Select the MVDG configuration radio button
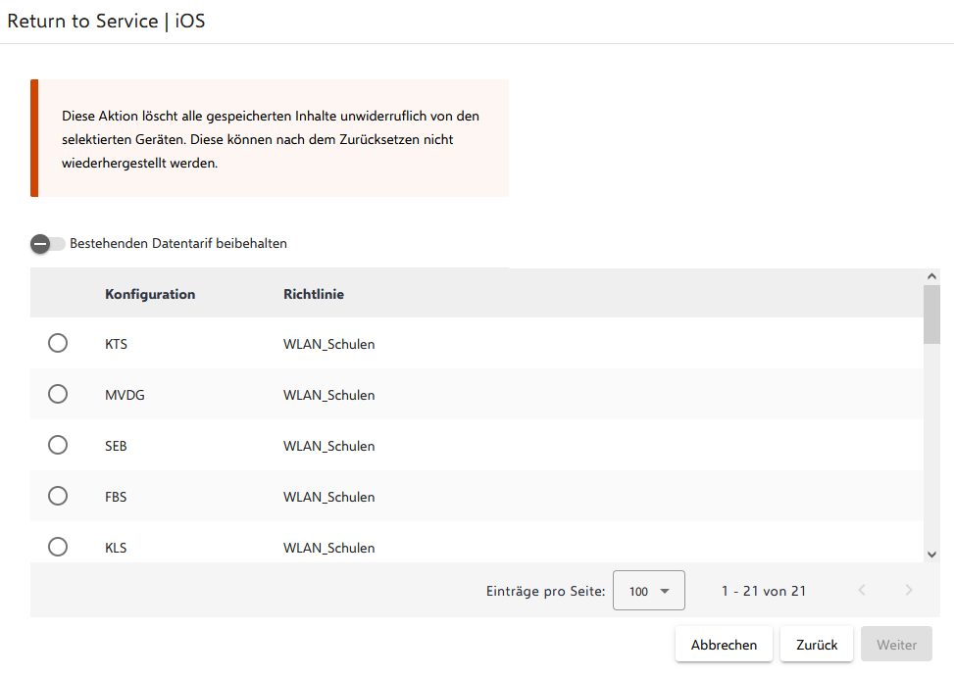 [58, 395]
